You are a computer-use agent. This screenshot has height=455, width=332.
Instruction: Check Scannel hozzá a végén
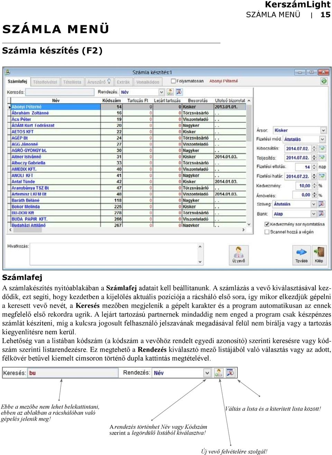pyautogui.click(x=267, y=232)
